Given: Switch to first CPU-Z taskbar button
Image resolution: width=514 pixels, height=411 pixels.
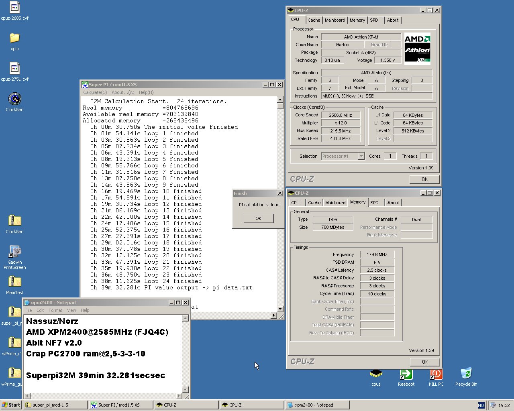Looking at the screenshot, I should pos(186,405).
